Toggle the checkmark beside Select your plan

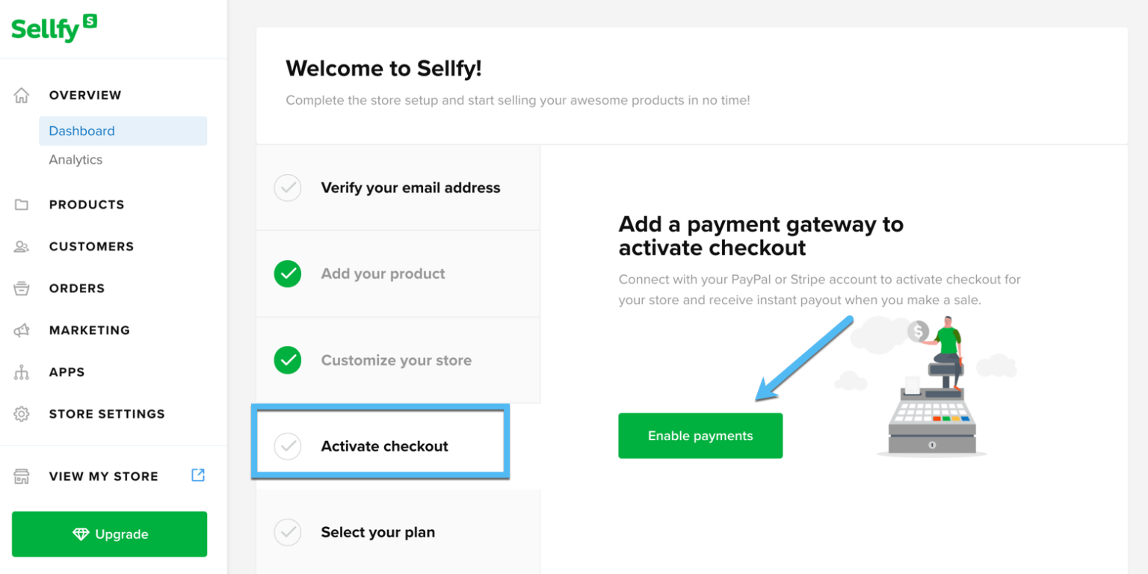click(288, 532)
